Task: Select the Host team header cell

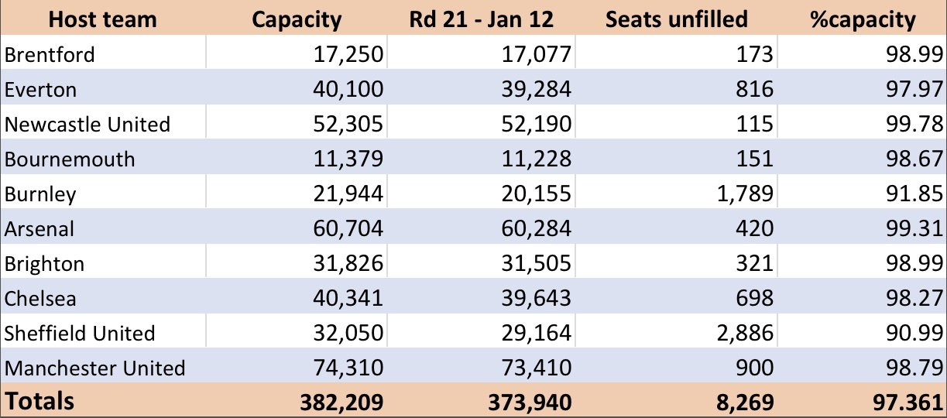Action: [x=102, y=19]
